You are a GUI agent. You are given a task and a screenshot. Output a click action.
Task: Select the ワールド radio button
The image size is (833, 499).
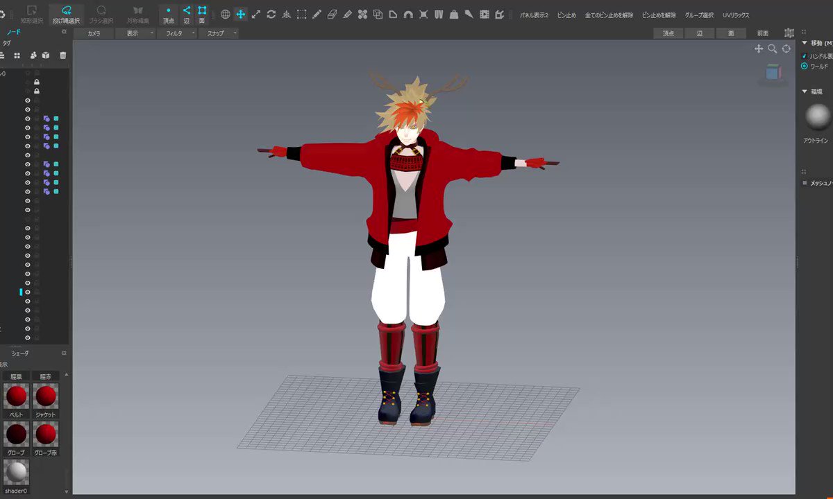pyautogui.click(x=805, y=66)
